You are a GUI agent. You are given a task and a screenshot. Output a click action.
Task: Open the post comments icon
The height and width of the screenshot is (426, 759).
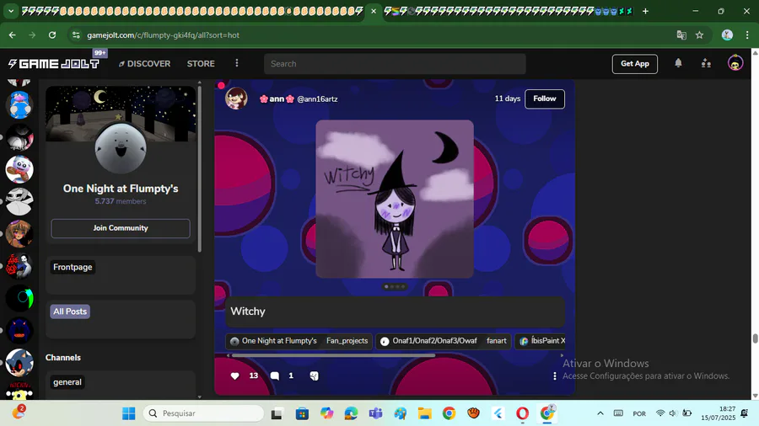[x=274, y=375]
